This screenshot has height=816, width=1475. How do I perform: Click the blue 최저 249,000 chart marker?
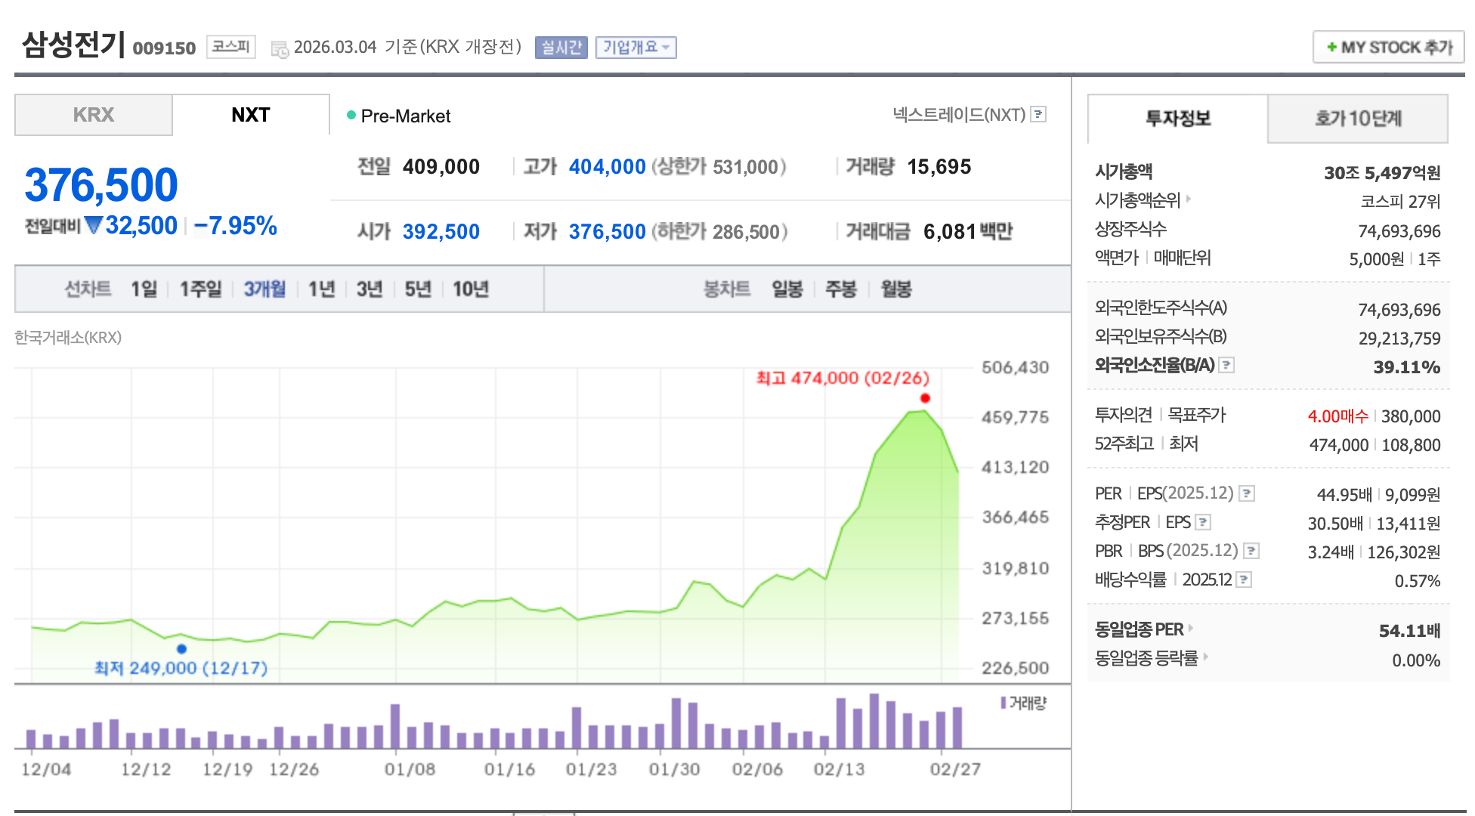click(x=181, y=649)
